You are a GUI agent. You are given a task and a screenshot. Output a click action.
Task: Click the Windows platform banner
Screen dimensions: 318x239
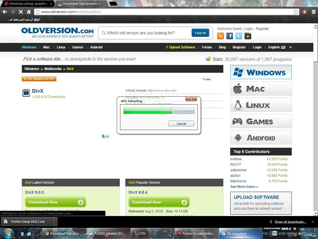pos(261,72)
